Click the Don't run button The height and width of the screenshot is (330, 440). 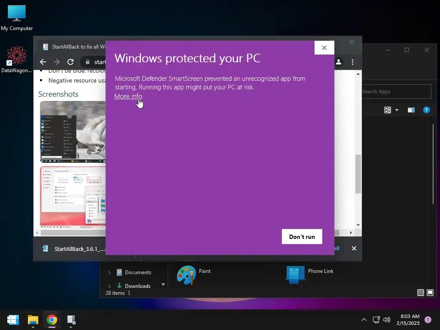pos(302,237)
